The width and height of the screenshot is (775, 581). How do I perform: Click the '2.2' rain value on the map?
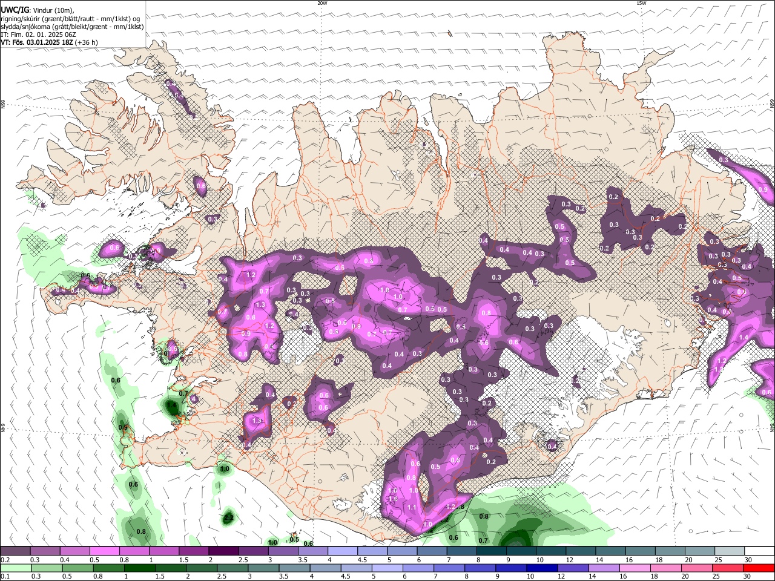(x=228, y=518)
